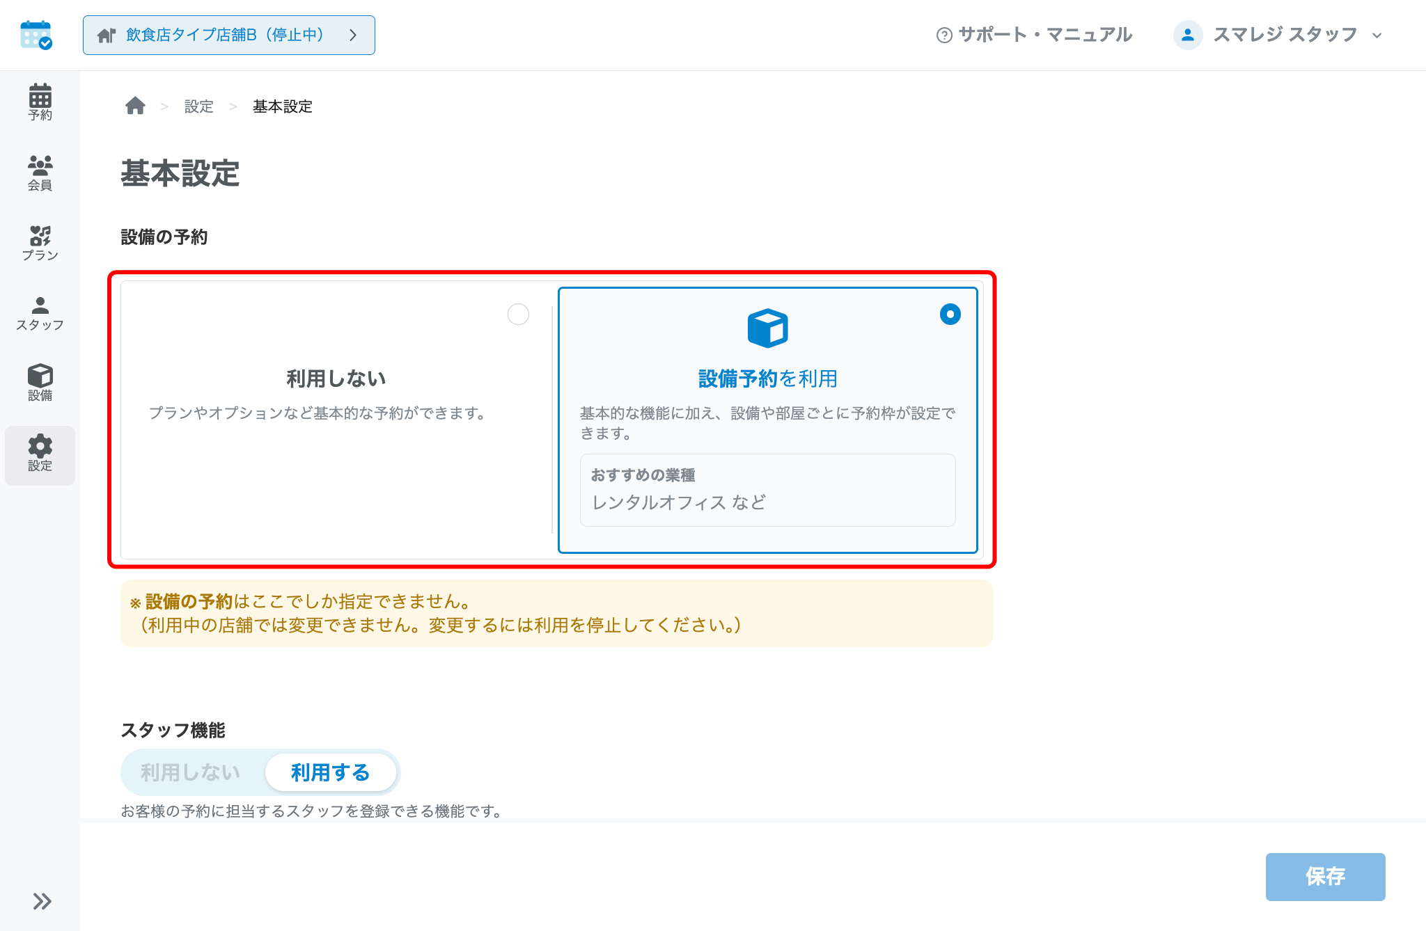Click the user avatar icon
This screenshot has width=1426, height=931.
tap(1188, 35)
